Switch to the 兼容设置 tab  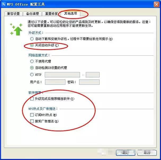[x=14, y=14]
